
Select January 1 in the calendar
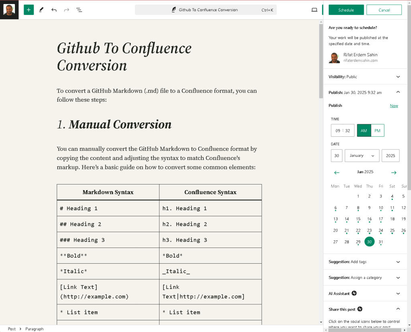tap(358, 196)
